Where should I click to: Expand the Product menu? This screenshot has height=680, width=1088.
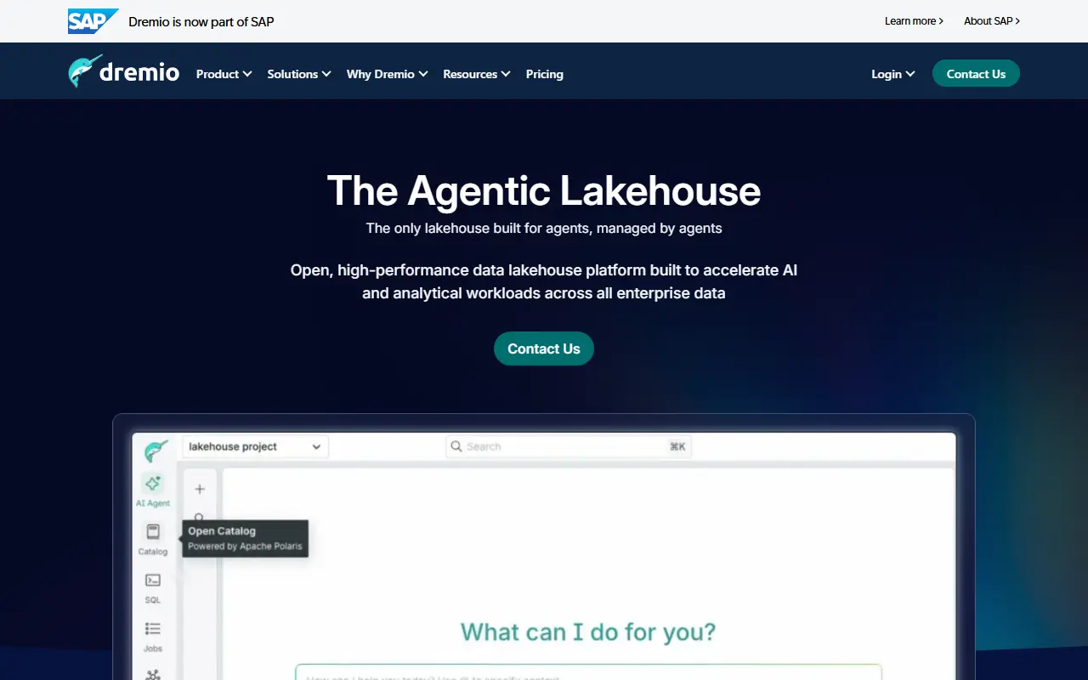pyautogui.click(x=224, y=74)
